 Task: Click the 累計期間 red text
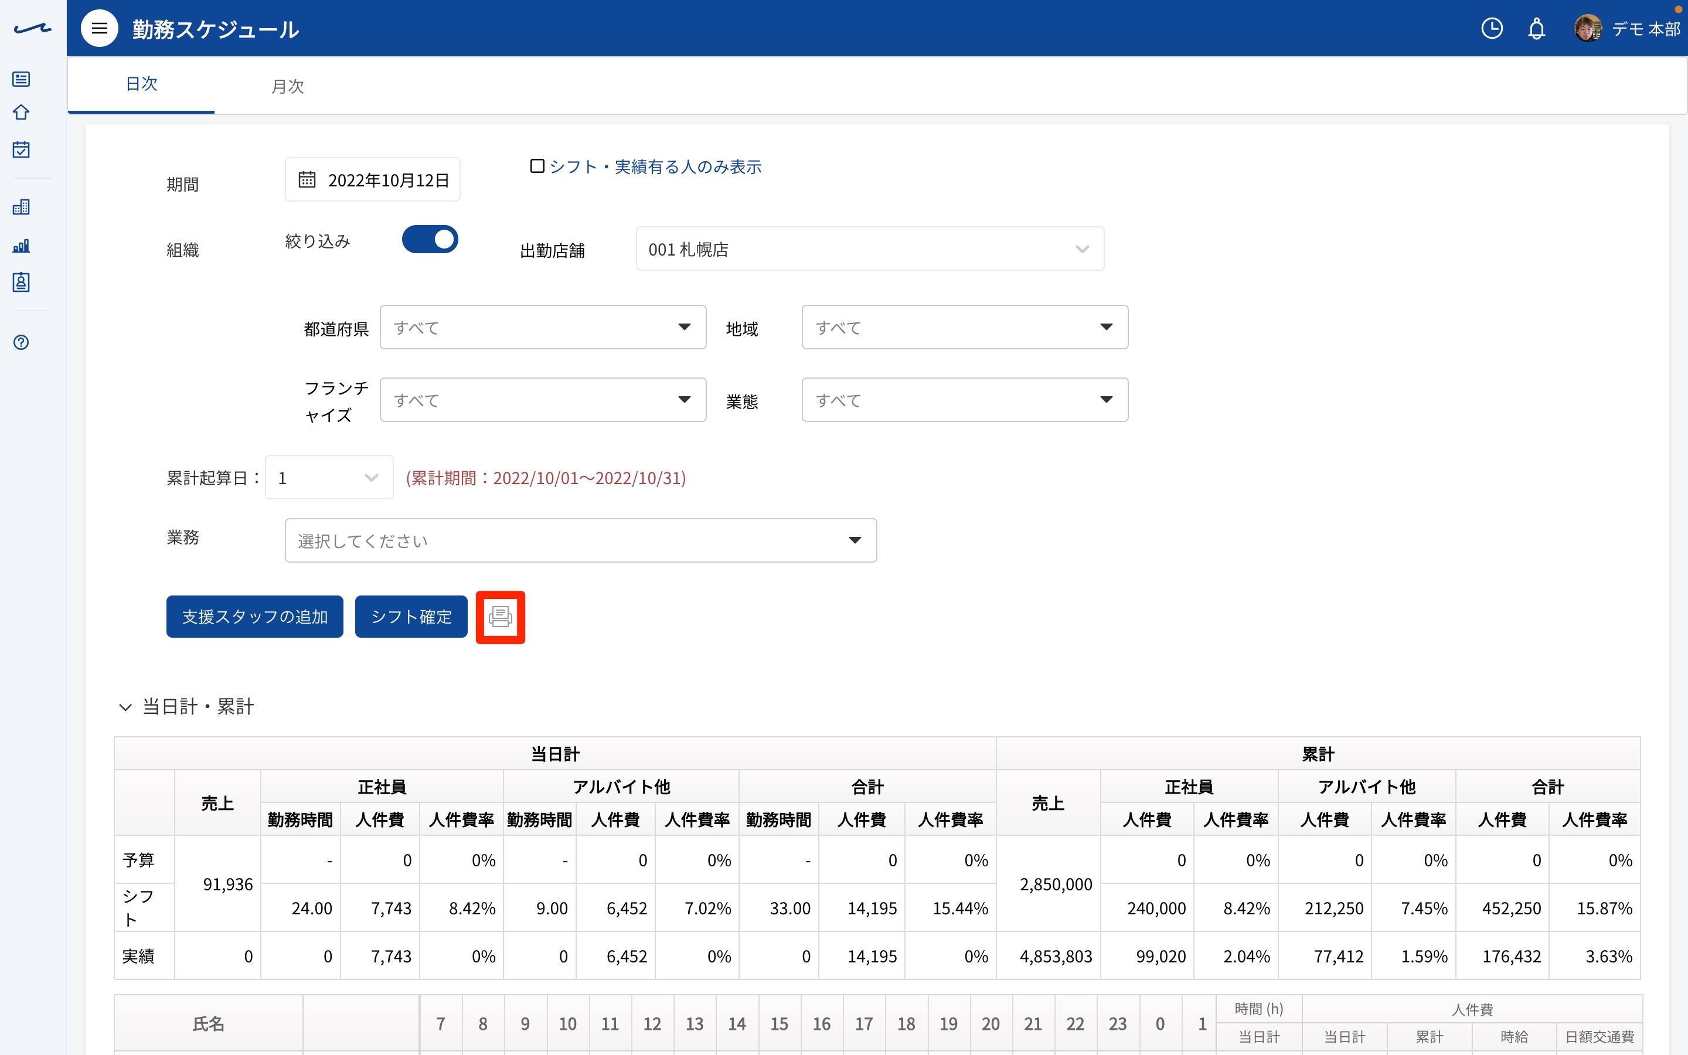click(546, 478)
